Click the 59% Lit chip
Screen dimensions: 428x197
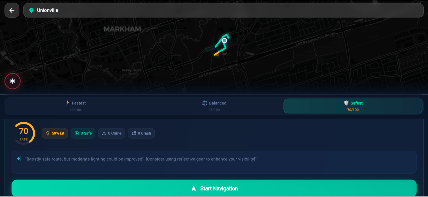(x=55, y=133)
